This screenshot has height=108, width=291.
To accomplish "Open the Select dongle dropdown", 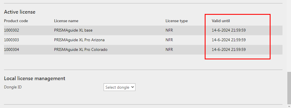I will tap(120, 87).
